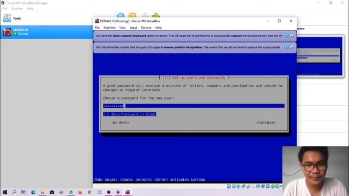This screenshot has height=196, width=349.
Task: Click the CPU/processor status icon
Action: click(x=268, y=186)
